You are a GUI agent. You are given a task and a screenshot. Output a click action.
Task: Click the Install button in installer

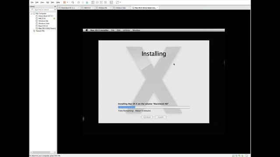161,117
